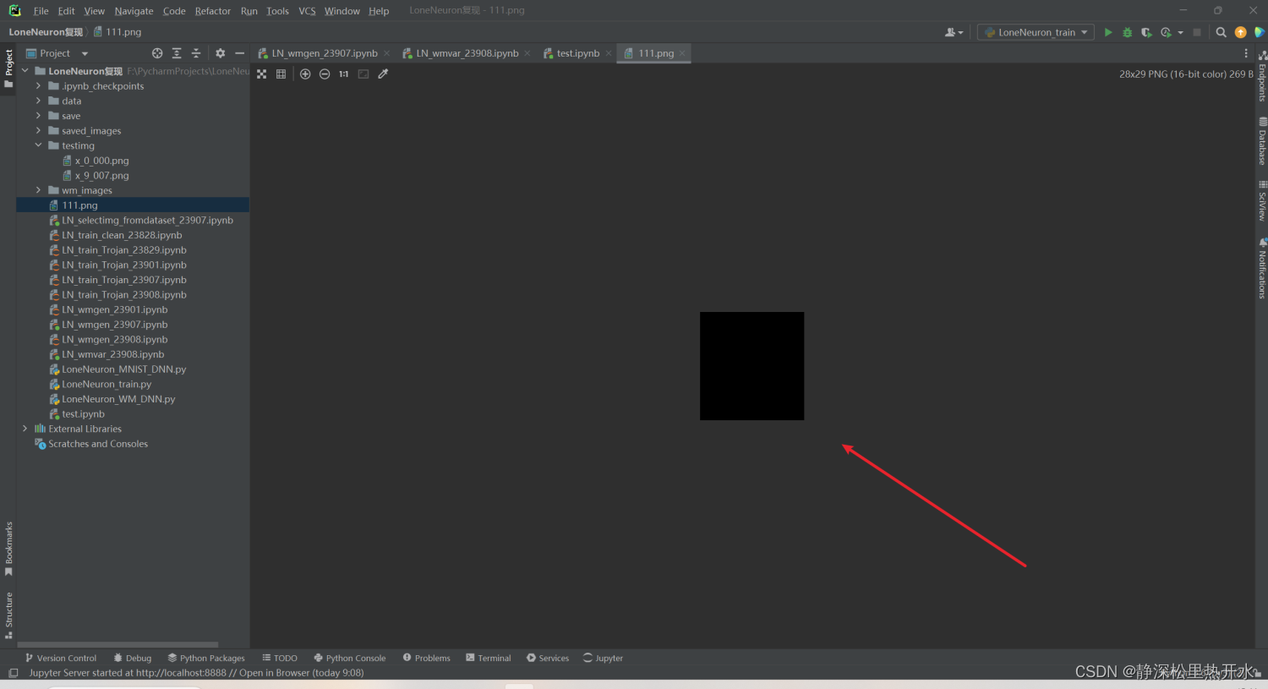Select x_0_000.png in project tree
This screenshot has width=1268, height=689.
[x=101, y=161]
